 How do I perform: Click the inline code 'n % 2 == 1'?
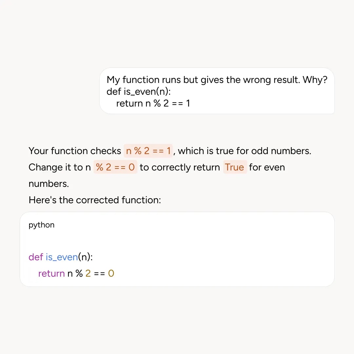pyautogui.click(x=148, y=151)
